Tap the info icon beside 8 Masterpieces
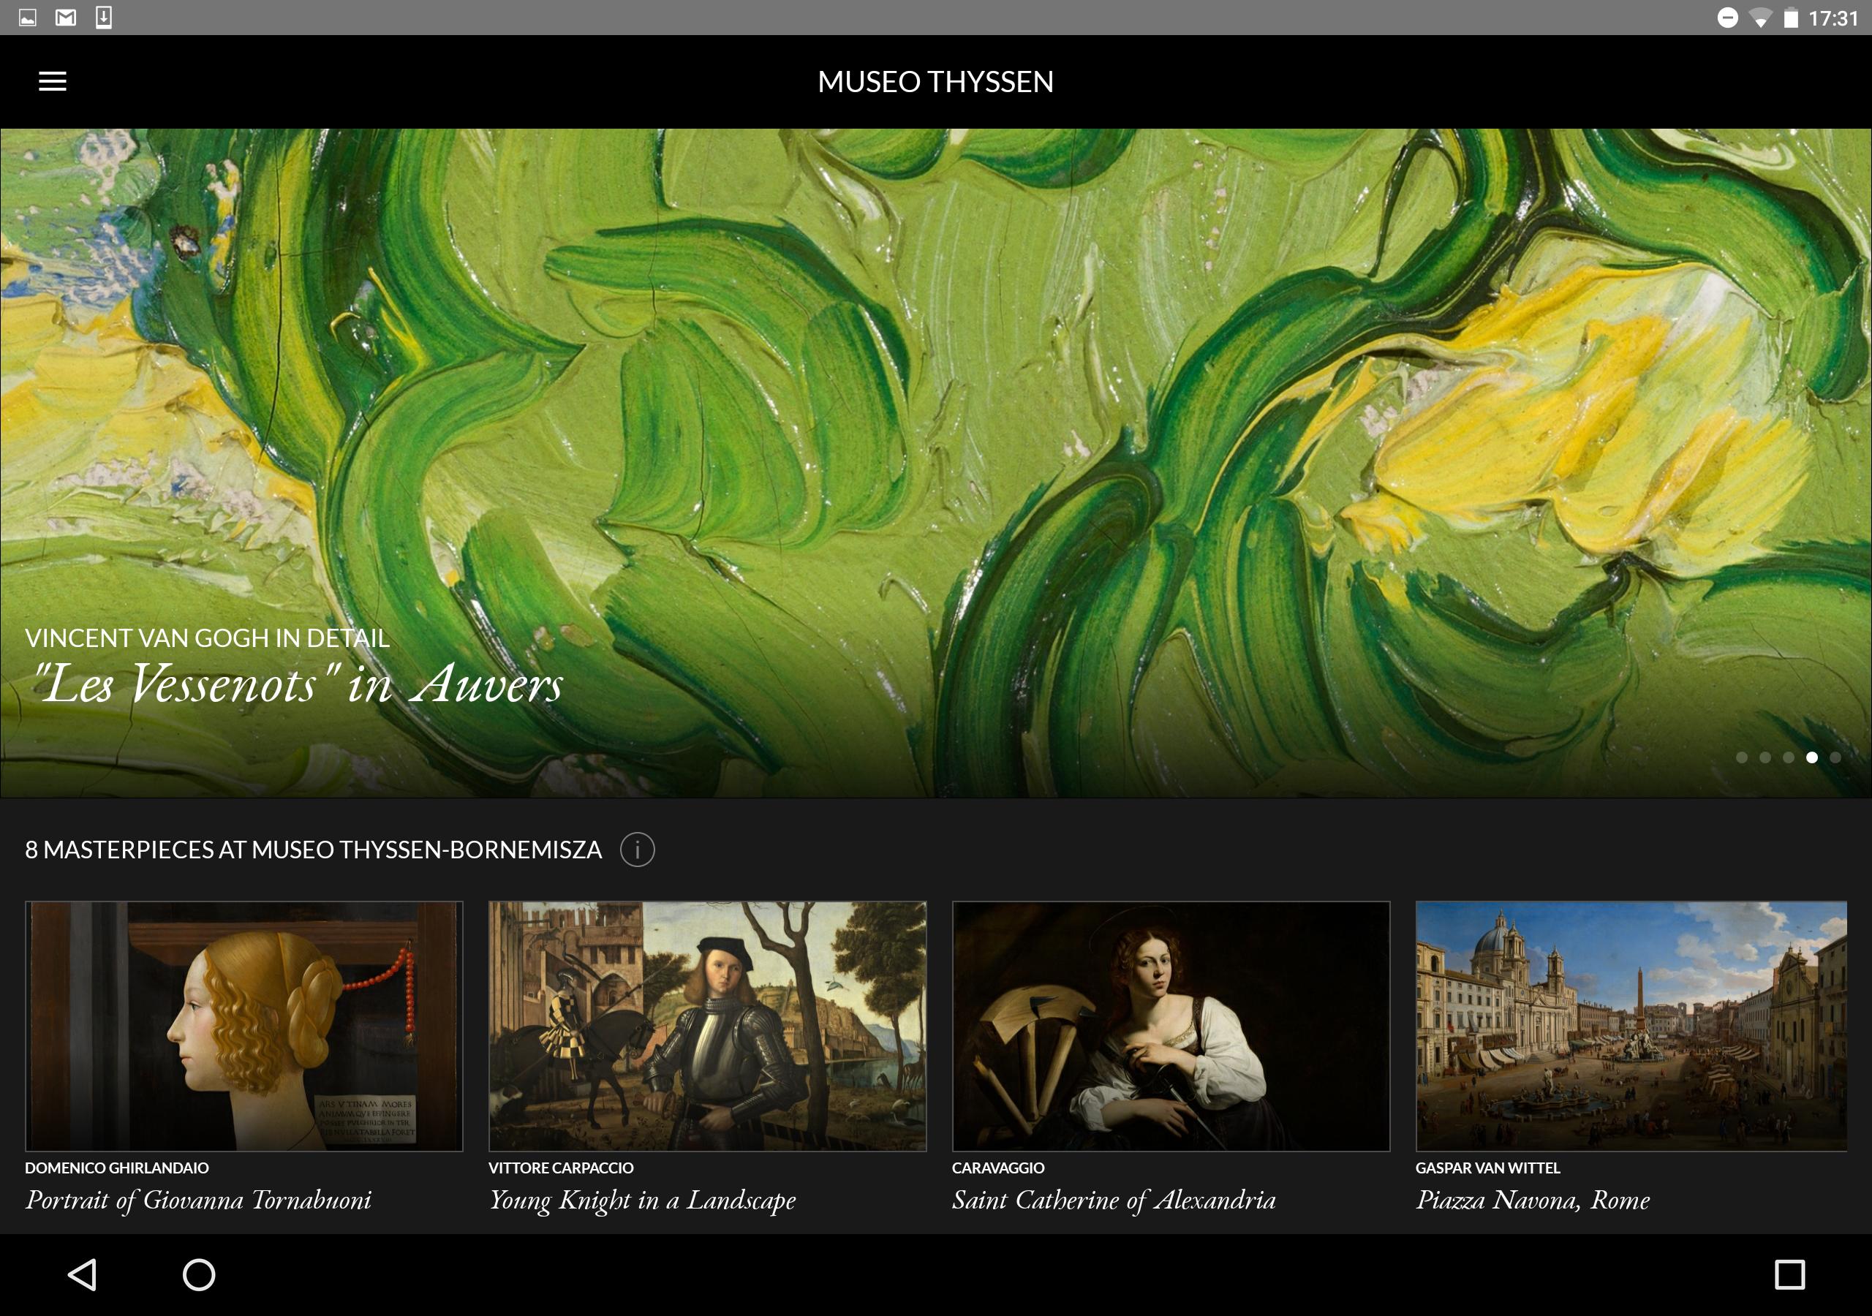The width and height of the screenshot is (1872, 1316). 637,850
